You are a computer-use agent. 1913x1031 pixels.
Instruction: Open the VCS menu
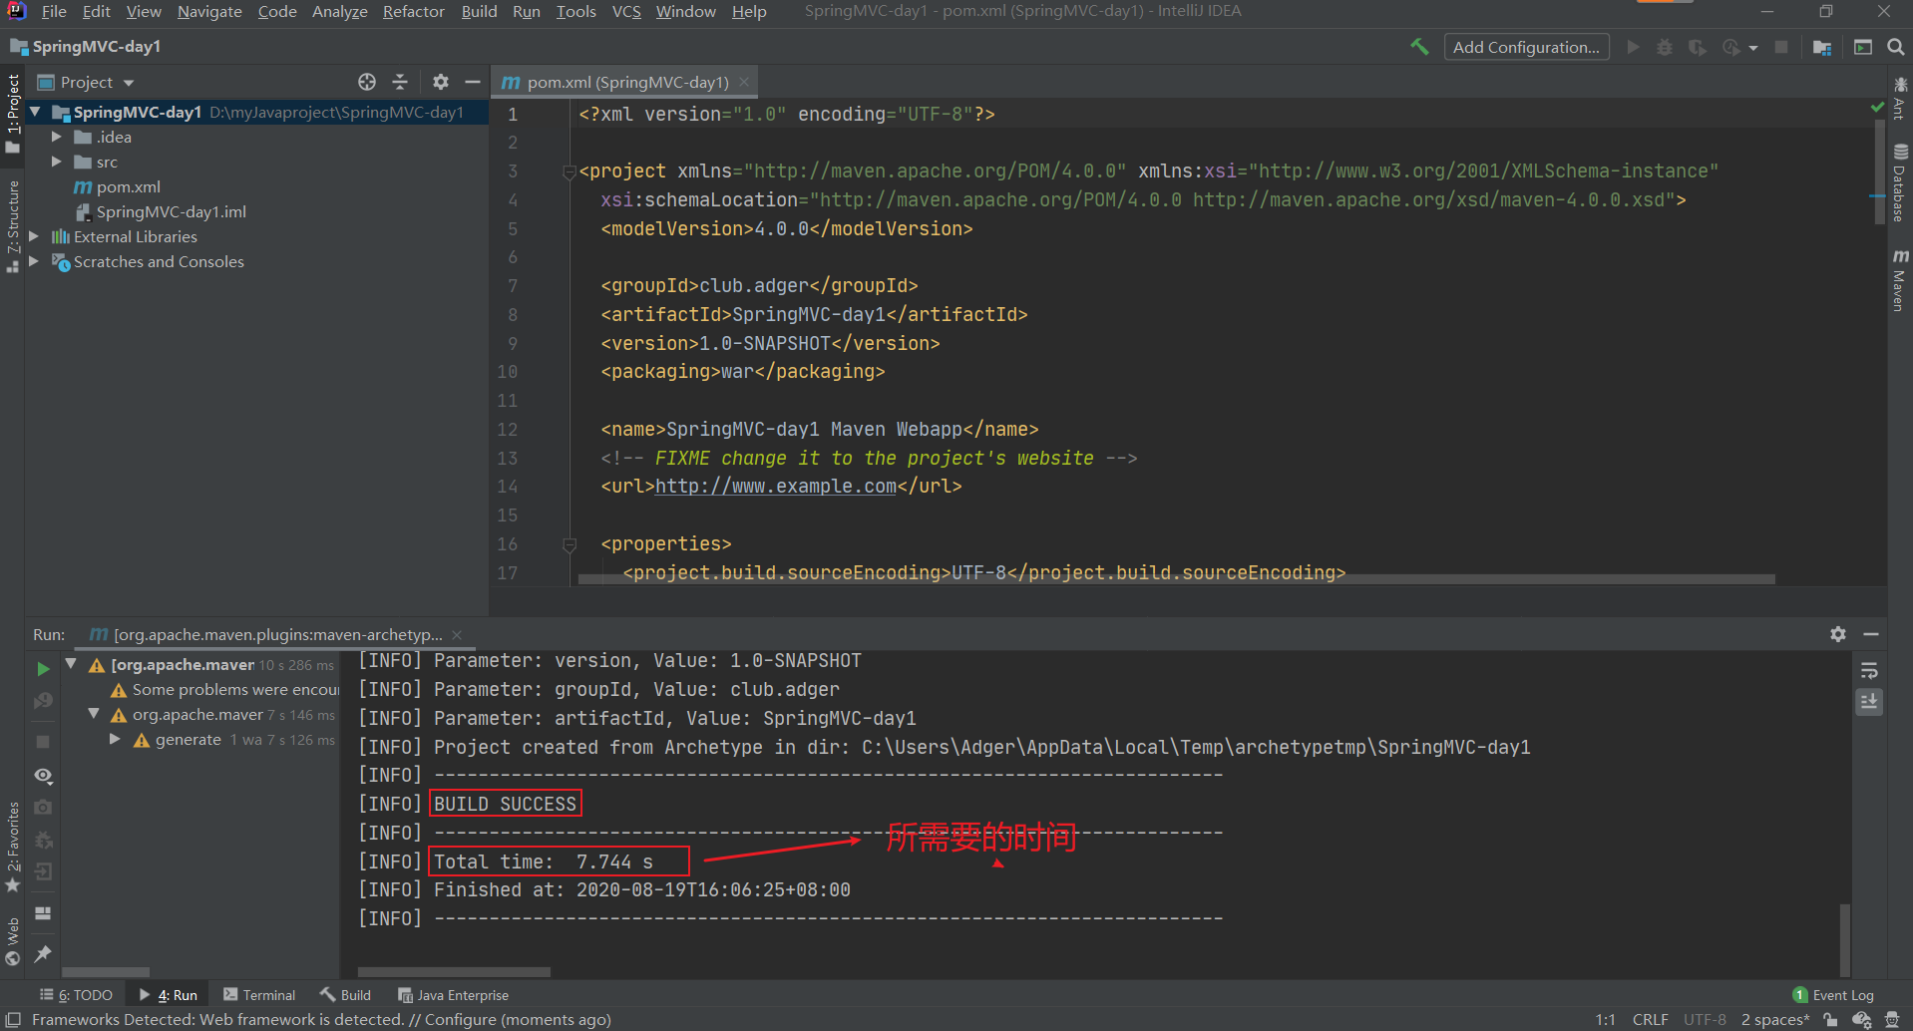pyautogui.click(x=626, y=11)
